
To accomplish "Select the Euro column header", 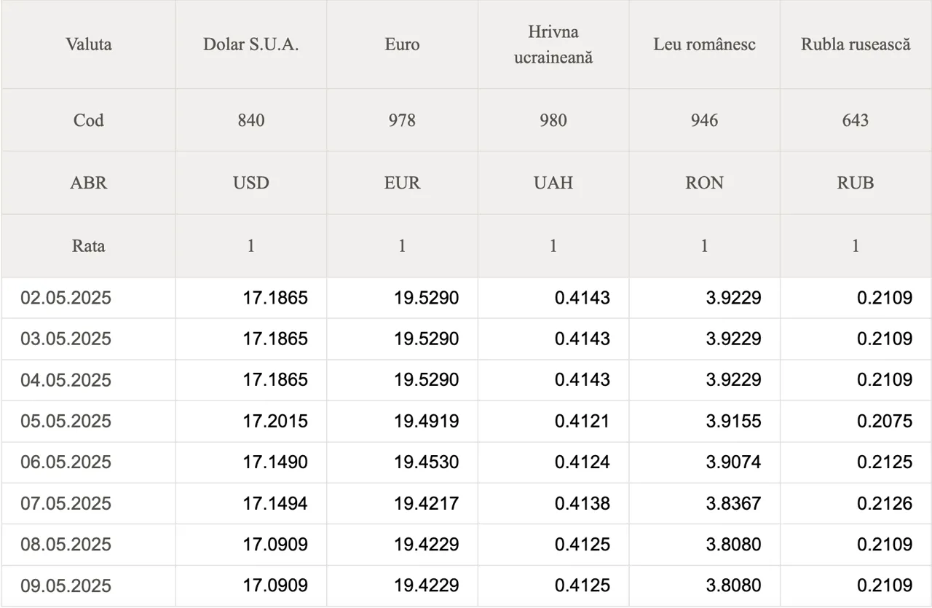I will (x=402, y=44).
